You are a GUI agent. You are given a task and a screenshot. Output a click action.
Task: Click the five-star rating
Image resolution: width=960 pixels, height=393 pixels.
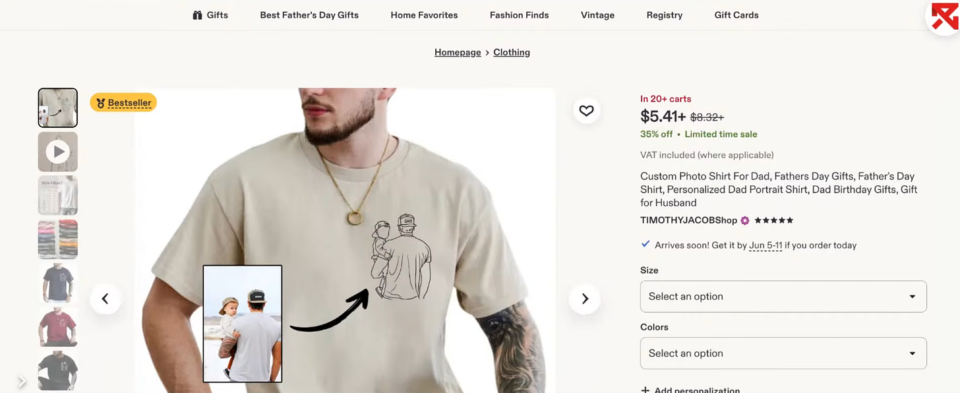[x=774, y=220]
